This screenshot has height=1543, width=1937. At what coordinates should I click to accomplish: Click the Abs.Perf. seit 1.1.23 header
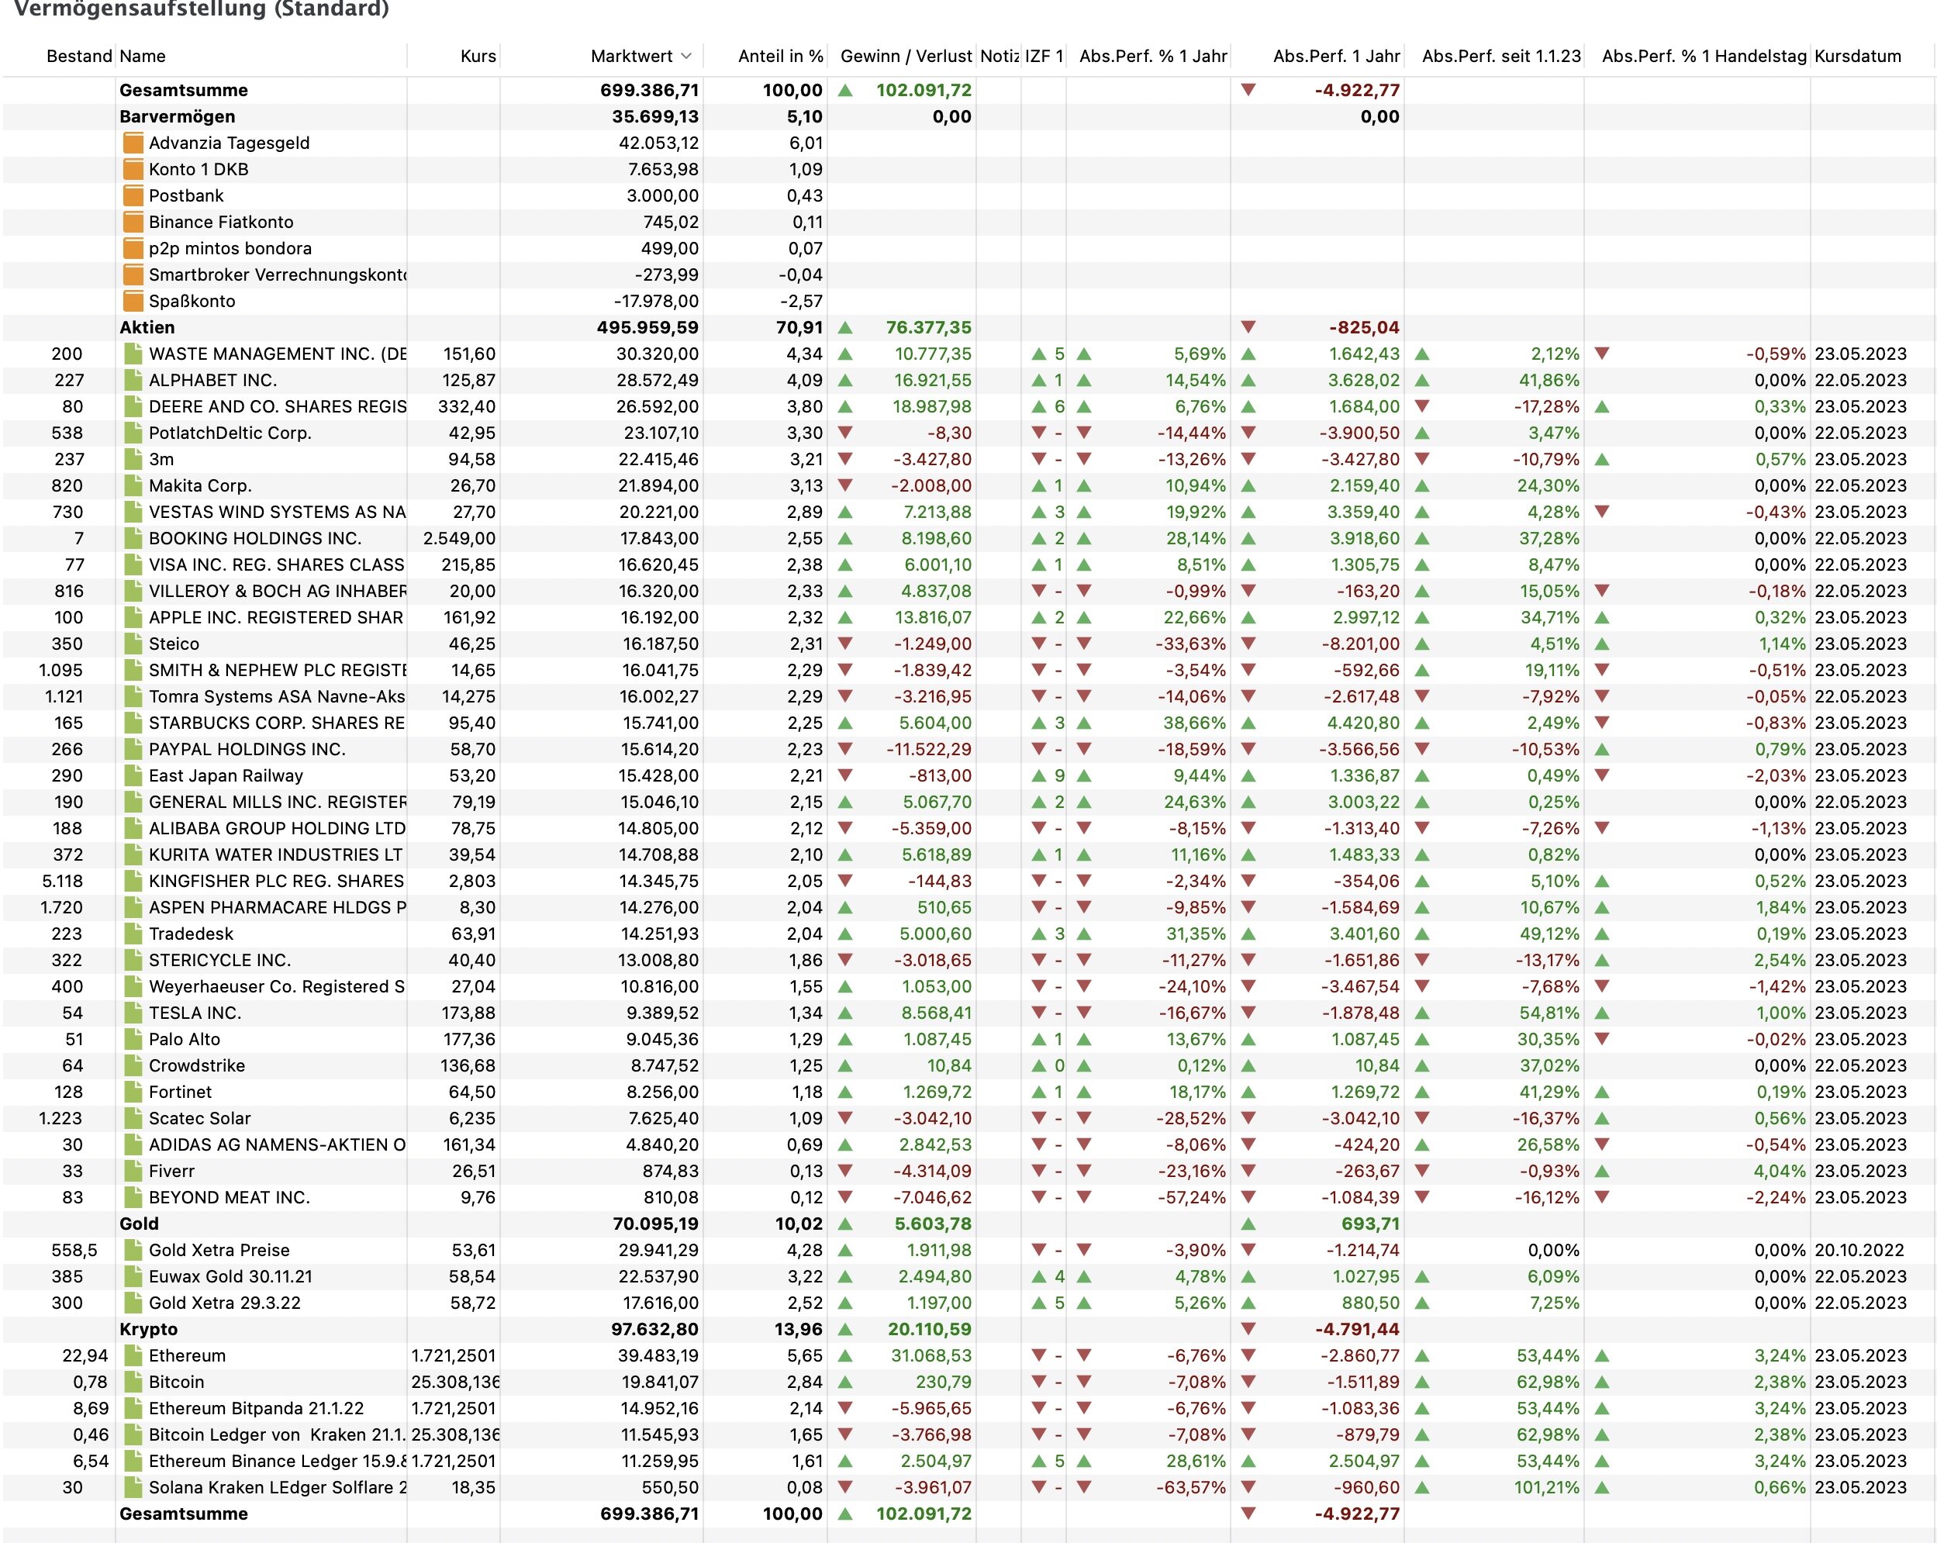click(x=1500, y=56)
